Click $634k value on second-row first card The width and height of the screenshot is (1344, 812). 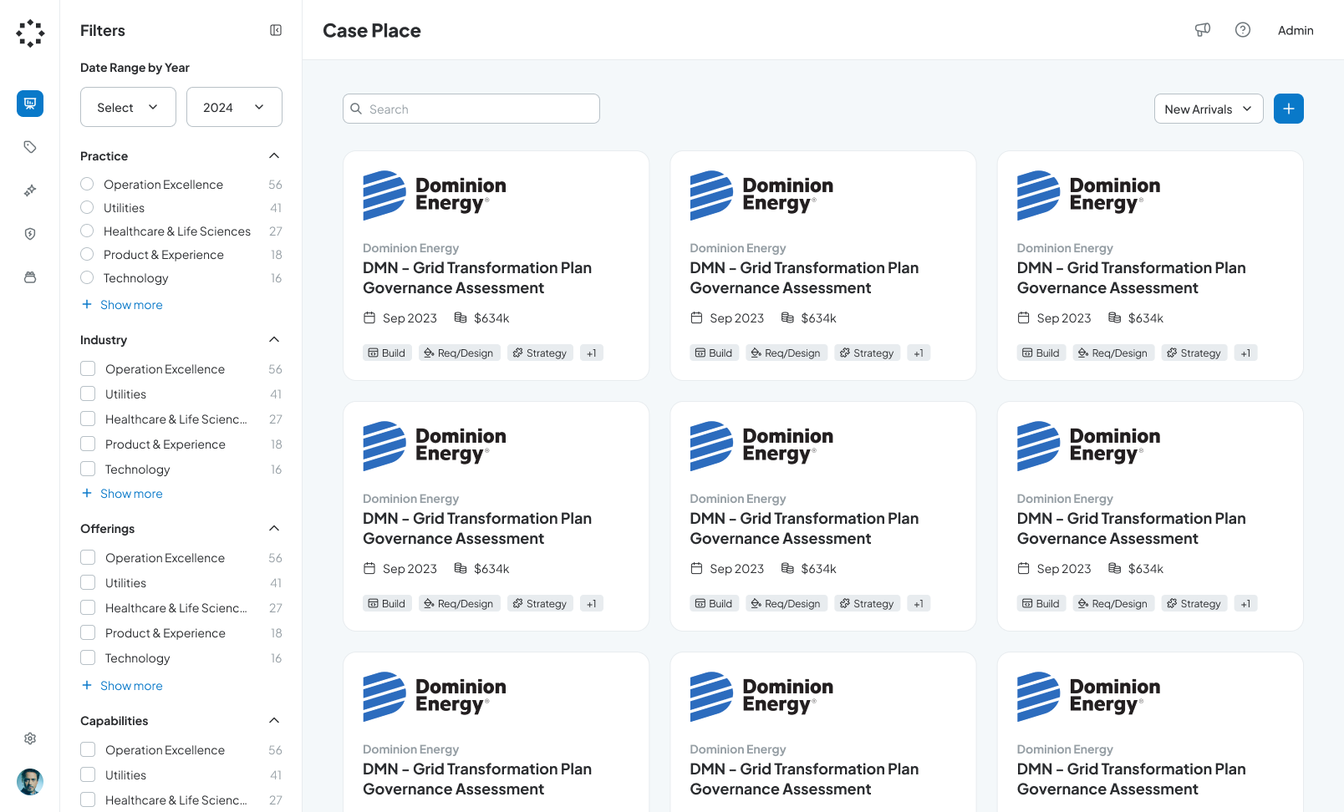pyautogui.click(x=491, y=568)
